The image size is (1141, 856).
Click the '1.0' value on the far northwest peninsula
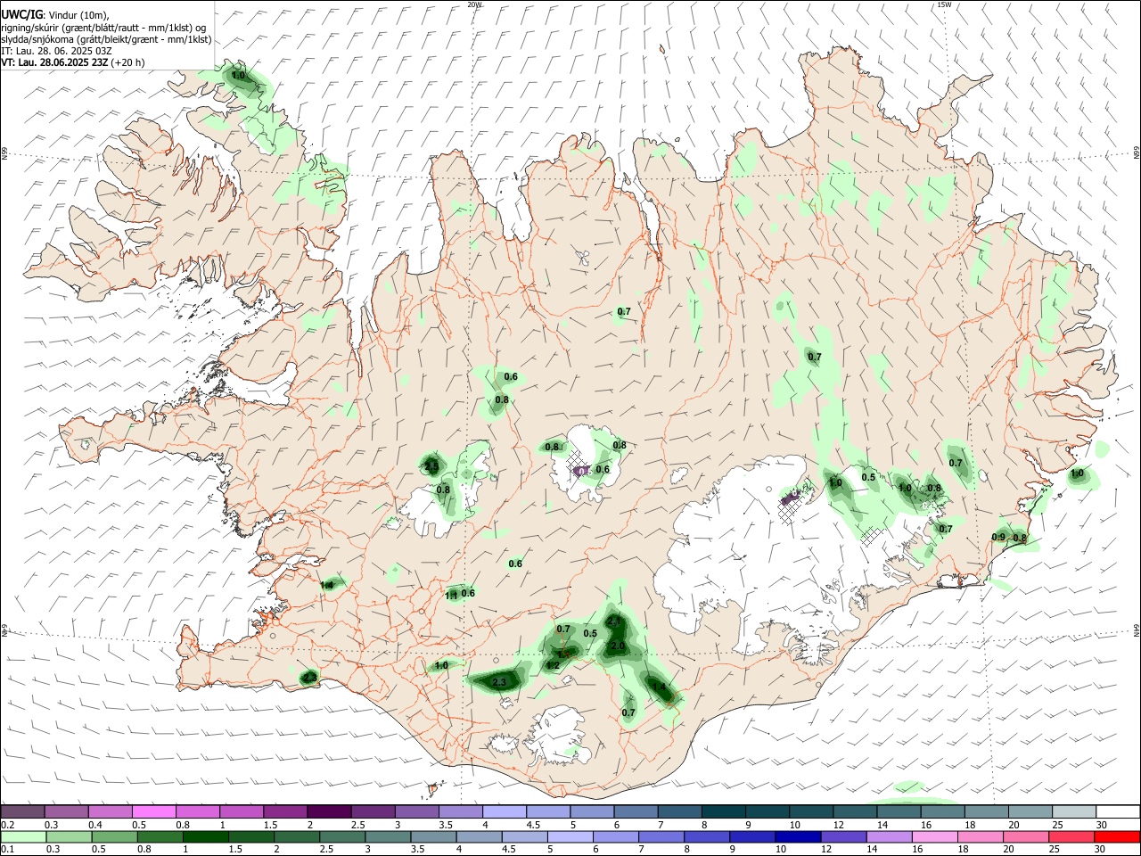[x=238, y=76]
